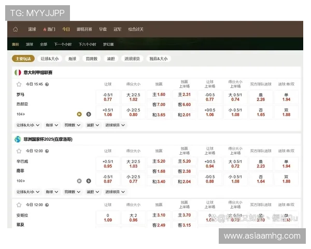Image resolution: width=311 pixels, height=249 pixels.
Task: Select the 波胆 filter pill
Action: 111,59
